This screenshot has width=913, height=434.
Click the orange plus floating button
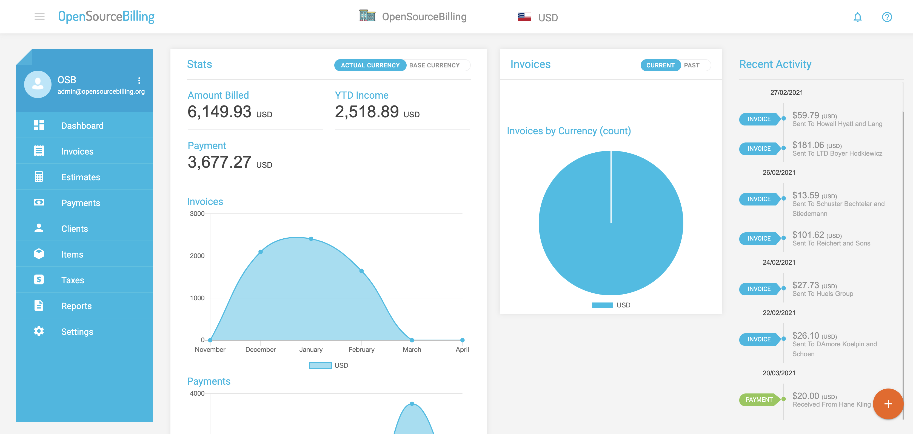pyautogui.click(x=888, y=404)
